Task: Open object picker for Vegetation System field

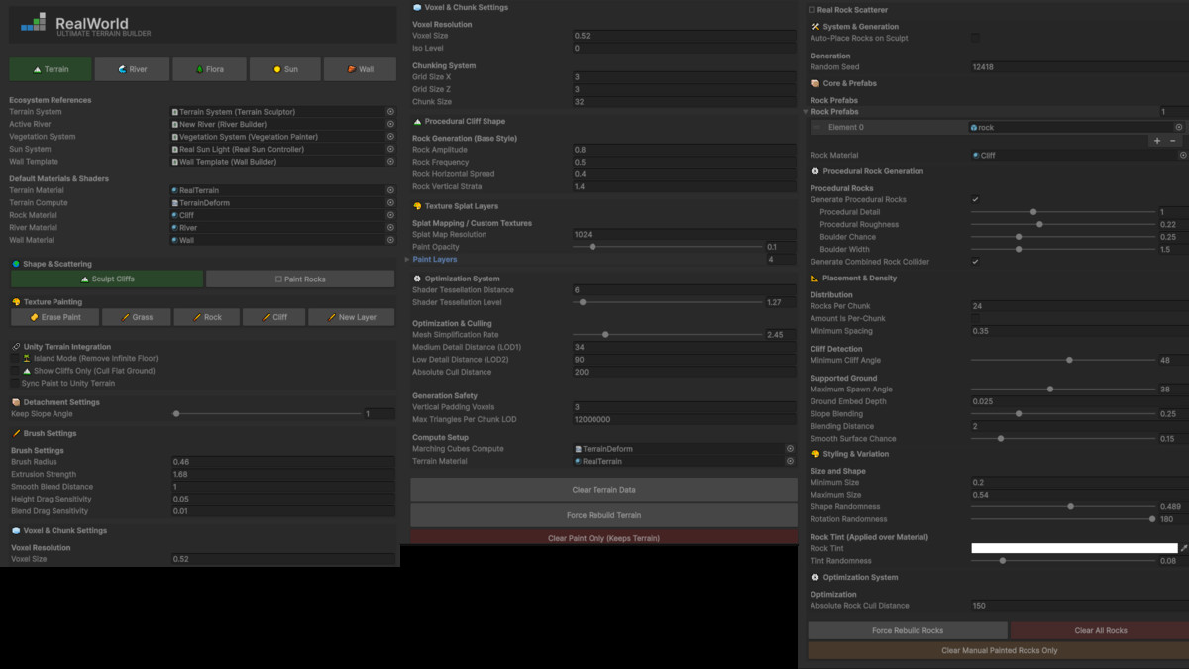Action: click(x=390, y=137)
